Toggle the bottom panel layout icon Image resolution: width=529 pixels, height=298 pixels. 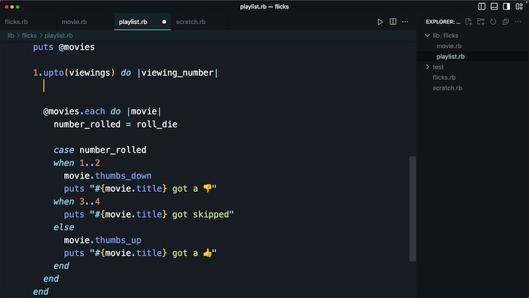coord(494,6)
